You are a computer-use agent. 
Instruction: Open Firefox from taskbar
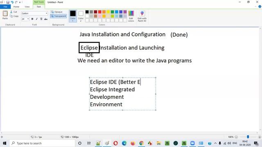(133, 143)
